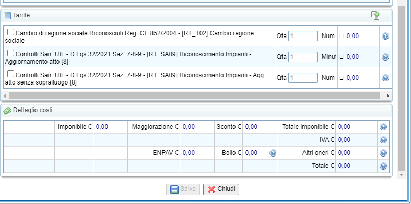Click the Maggiorazione € label
Viewport: 411px width, 204px height.
click(x=155, y=127)
